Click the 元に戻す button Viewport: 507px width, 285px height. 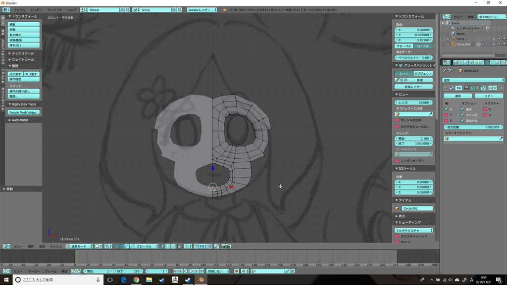tap(15, 74)
